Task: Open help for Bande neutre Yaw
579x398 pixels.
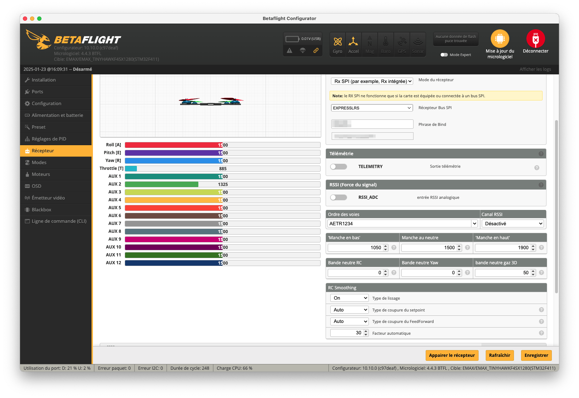Action: (x=467, y=272)
